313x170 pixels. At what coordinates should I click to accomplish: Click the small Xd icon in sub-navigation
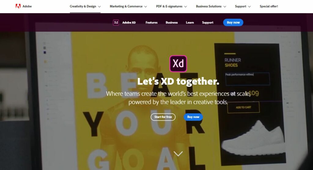pos(116,23)
